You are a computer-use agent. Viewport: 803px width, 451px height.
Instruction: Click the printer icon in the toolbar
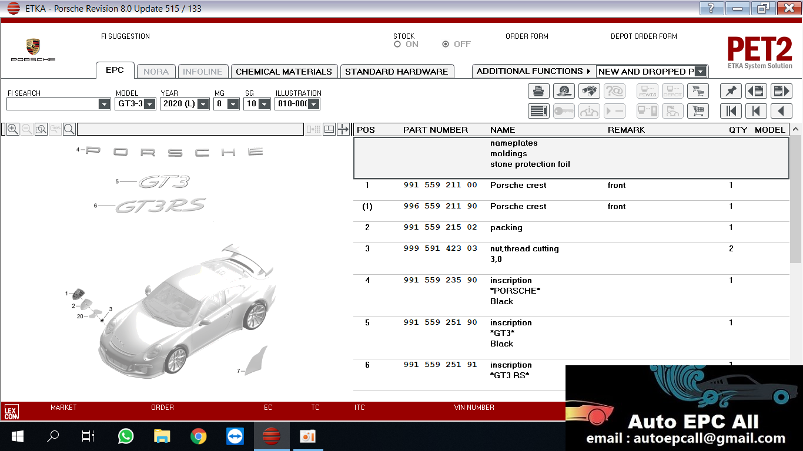click(538, 91)
